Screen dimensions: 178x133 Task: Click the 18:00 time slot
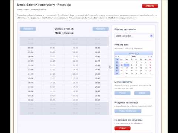point(31,91)
